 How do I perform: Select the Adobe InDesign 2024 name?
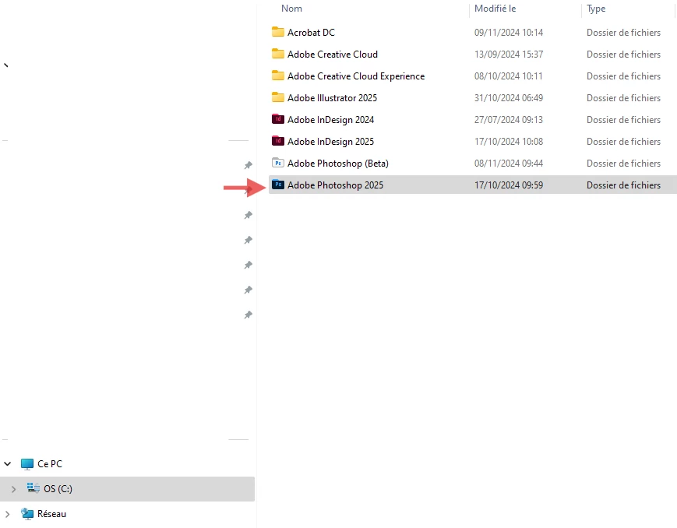(330, 120)
